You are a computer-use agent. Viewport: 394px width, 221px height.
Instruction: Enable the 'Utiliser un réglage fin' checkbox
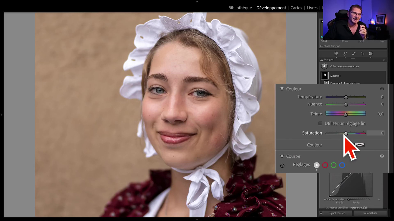(320, 123)
